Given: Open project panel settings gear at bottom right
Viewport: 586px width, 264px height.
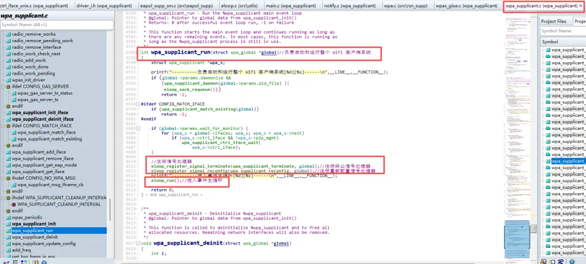Looking at the screenshot, I should [571, 262].
